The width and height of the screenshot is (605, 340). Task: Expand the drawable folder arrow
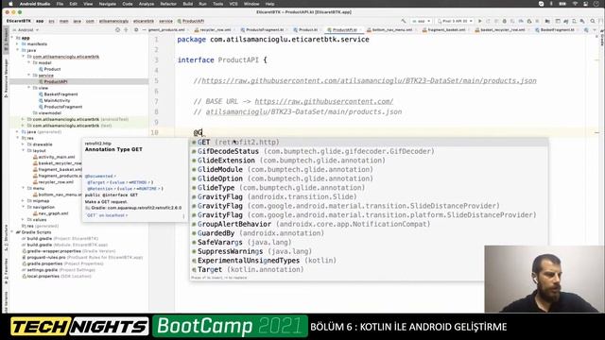click(x=23, y=144)
